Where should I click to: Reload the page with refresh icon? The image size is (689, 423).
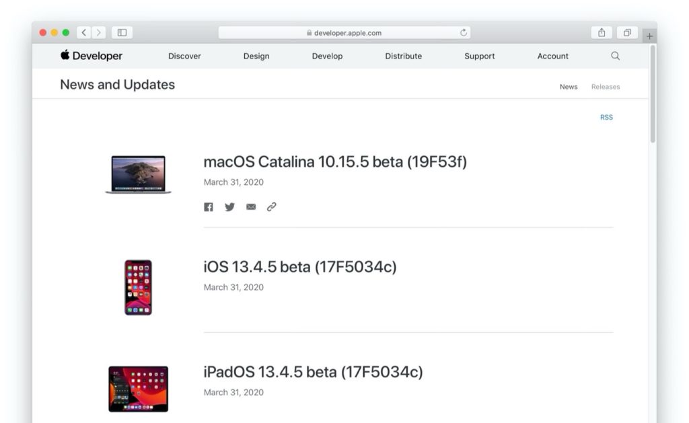click(x=464, y=32)
